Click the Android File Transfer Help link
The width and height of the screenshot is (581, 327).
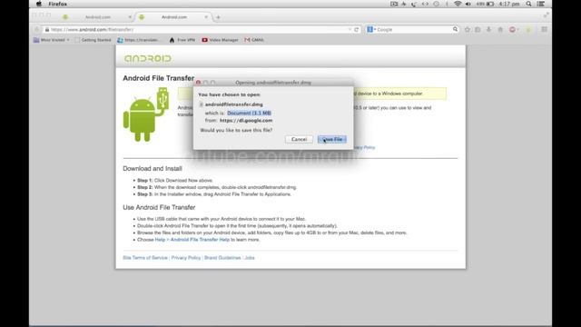pyautogui.click(x=192, y=240)
